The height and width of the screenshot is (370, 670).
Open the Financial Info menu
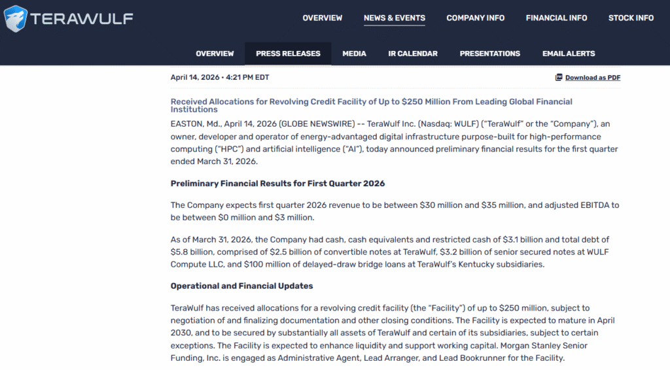[556, 18]
